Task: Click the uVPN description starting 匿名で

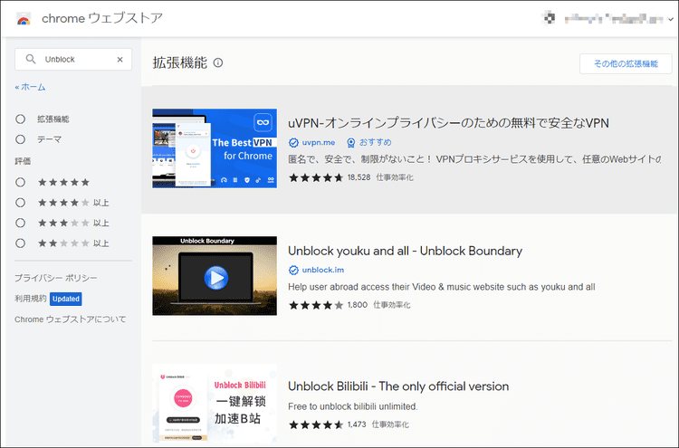Action: coord(474,159)
